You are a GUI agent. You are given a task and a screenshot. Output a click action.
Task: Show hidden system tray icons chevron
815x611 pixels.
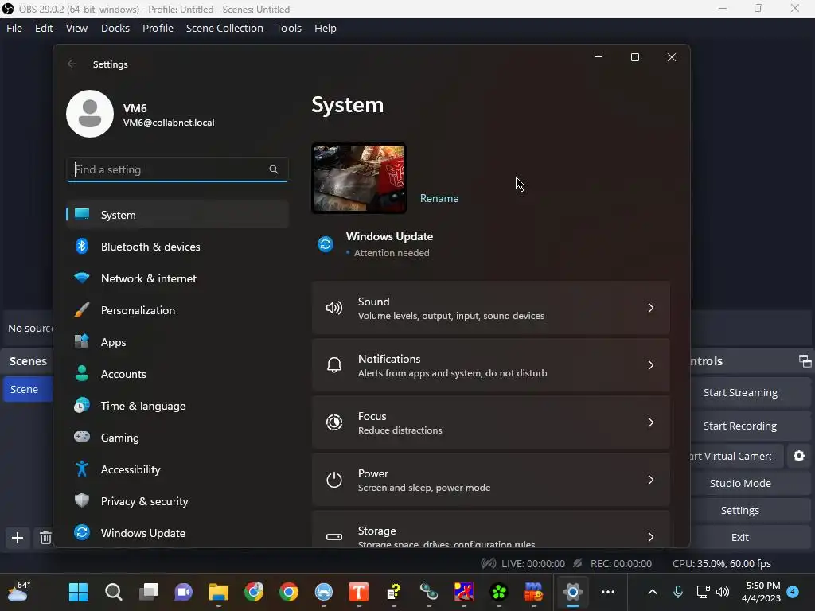[653, 592]
